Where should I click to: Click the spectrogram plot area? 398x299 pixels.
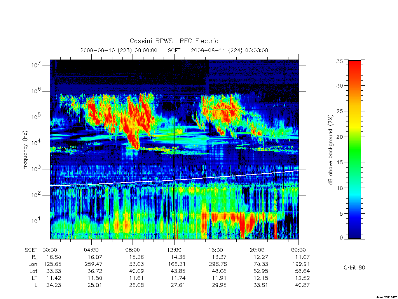coord(174,149)
